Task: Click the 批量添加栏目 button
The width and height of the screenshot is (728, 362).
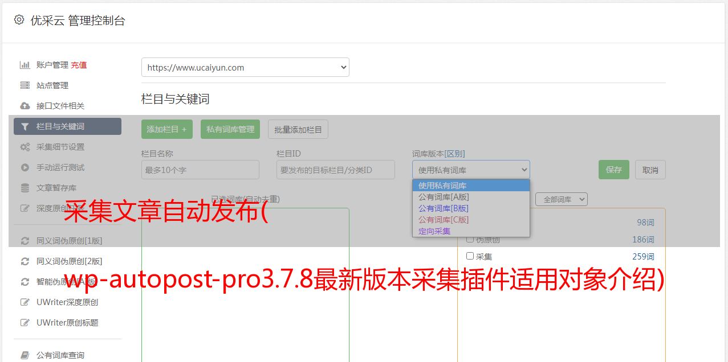Action: pyautogui.click(x=298, y=129)
